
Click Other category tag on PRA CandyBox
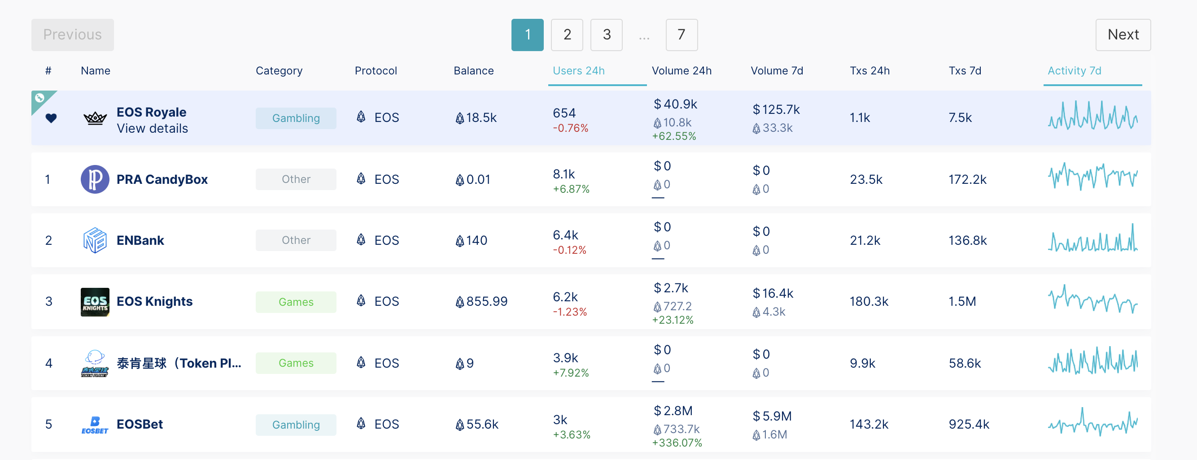click(x=296, y=179)
